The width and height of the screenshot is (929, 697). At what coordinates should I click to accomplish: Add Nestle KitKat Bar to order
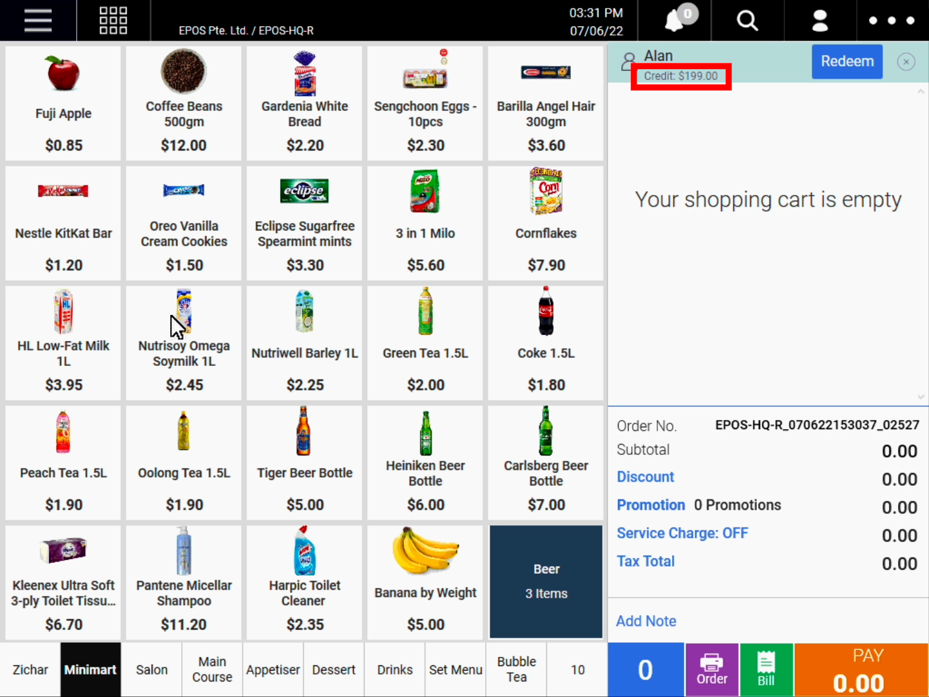pyautogui.click(x=63, y=223)
